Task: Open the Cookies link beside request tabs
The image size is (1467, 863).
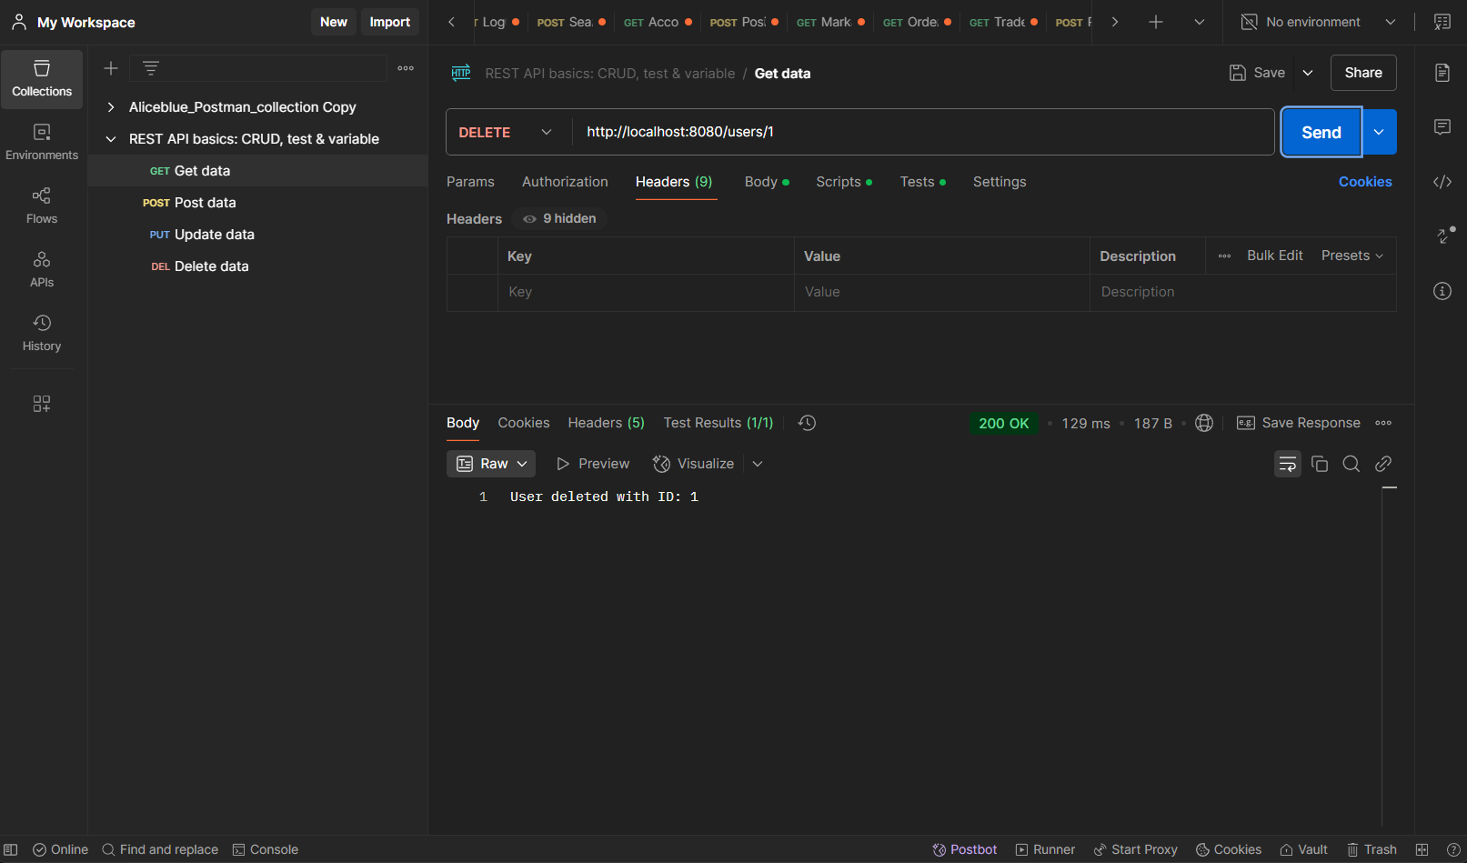Action: (1365, 182)
